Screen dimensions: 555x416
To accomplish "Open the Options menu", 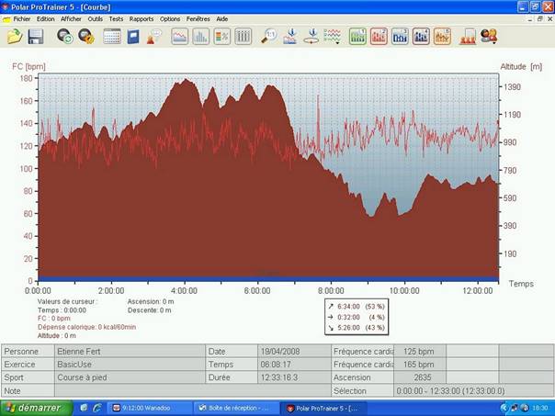I will tap(170, 18).
